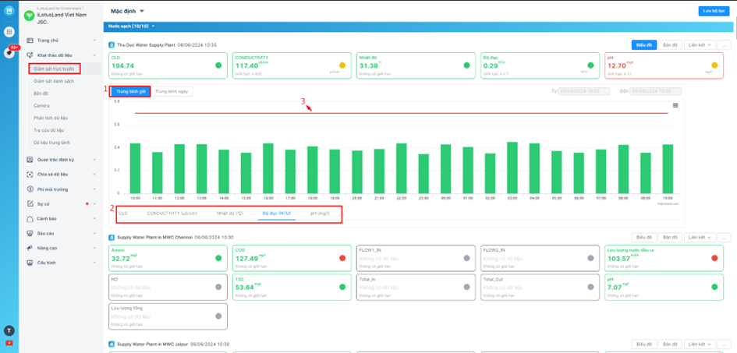This screenshot has width=737, height=353.
Task: Select the Độ đục (NTU) chart tab
Action: 276,213
